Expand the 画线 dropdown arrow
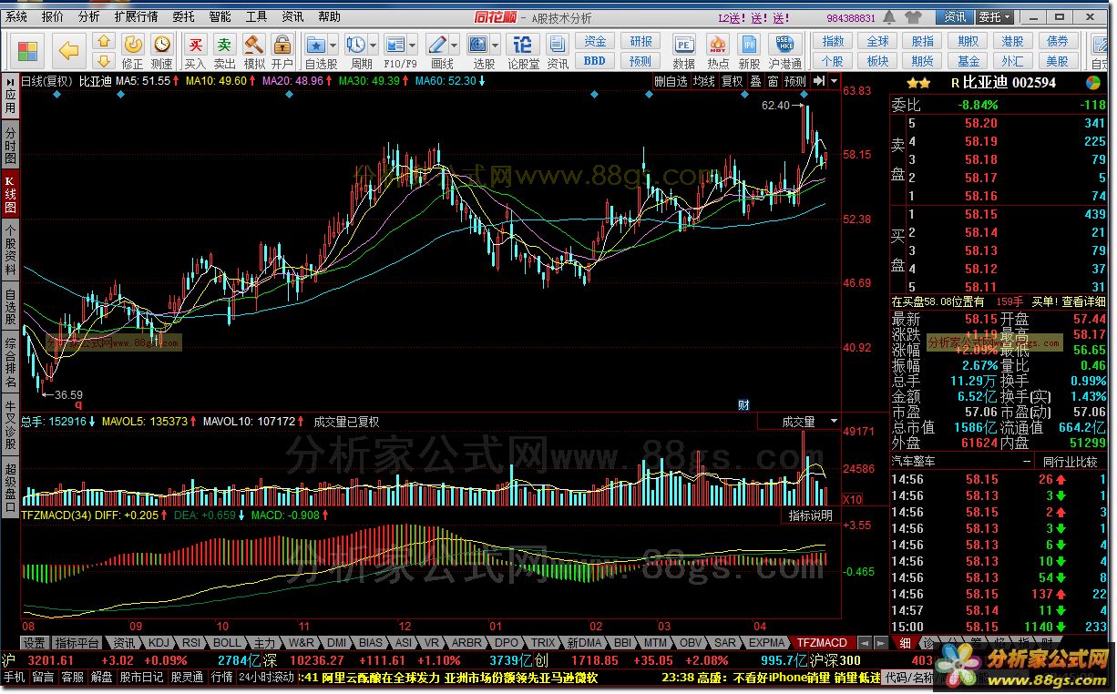This screenshot has width=1117, height=694. click(455, 45)
